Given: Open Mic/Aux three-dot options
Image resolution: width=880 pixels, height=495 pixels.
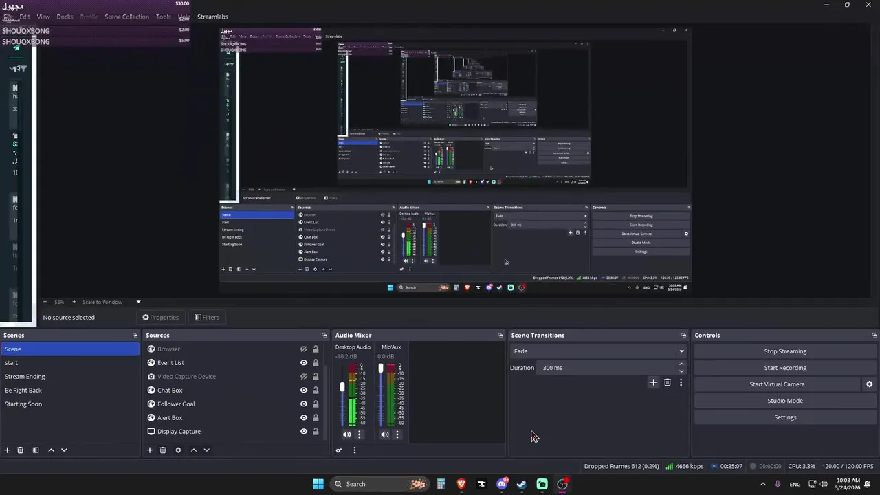Looking at the screenshot, I should [397, 434].
